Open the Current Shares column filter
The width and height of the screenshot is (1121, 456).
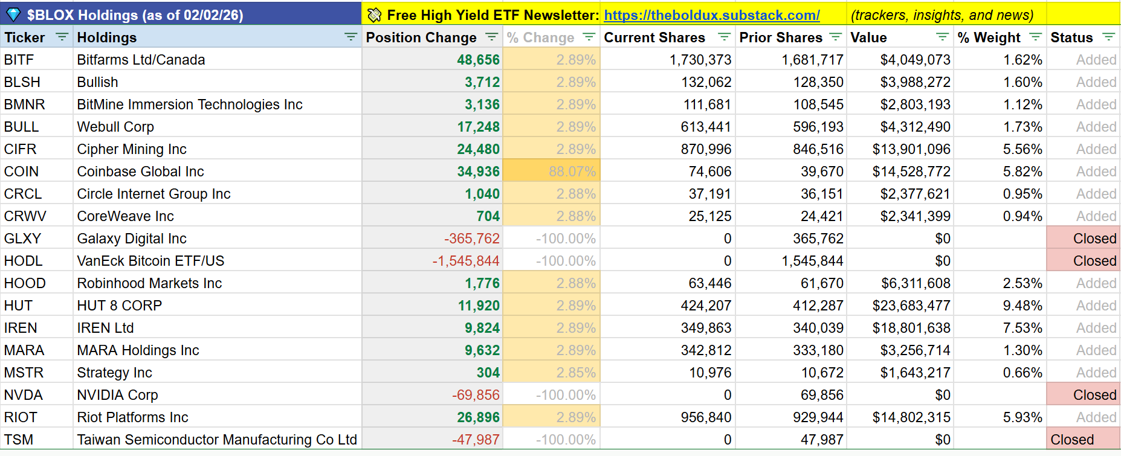tap(724, 37)
